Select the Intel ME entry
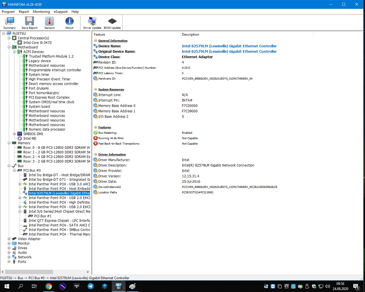 click(x=30, y=139)
